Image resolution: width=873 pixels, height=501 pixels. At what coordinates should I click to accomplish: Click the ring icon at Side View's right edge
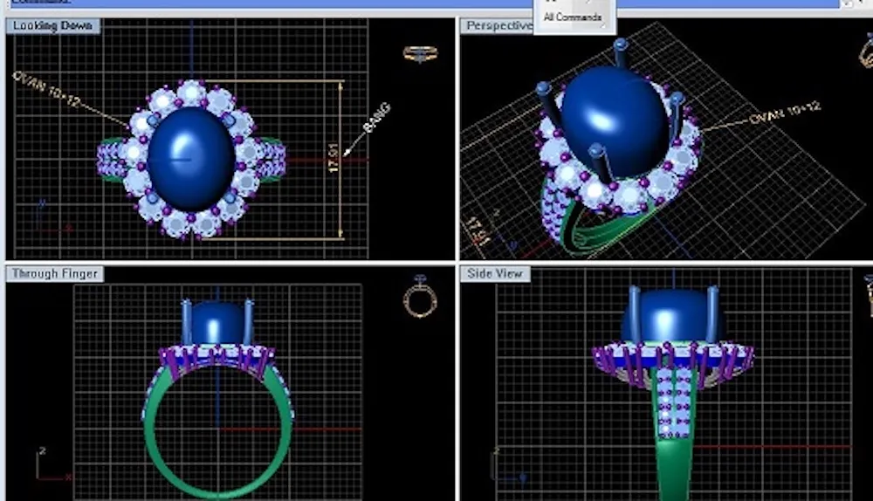[869, 295]
